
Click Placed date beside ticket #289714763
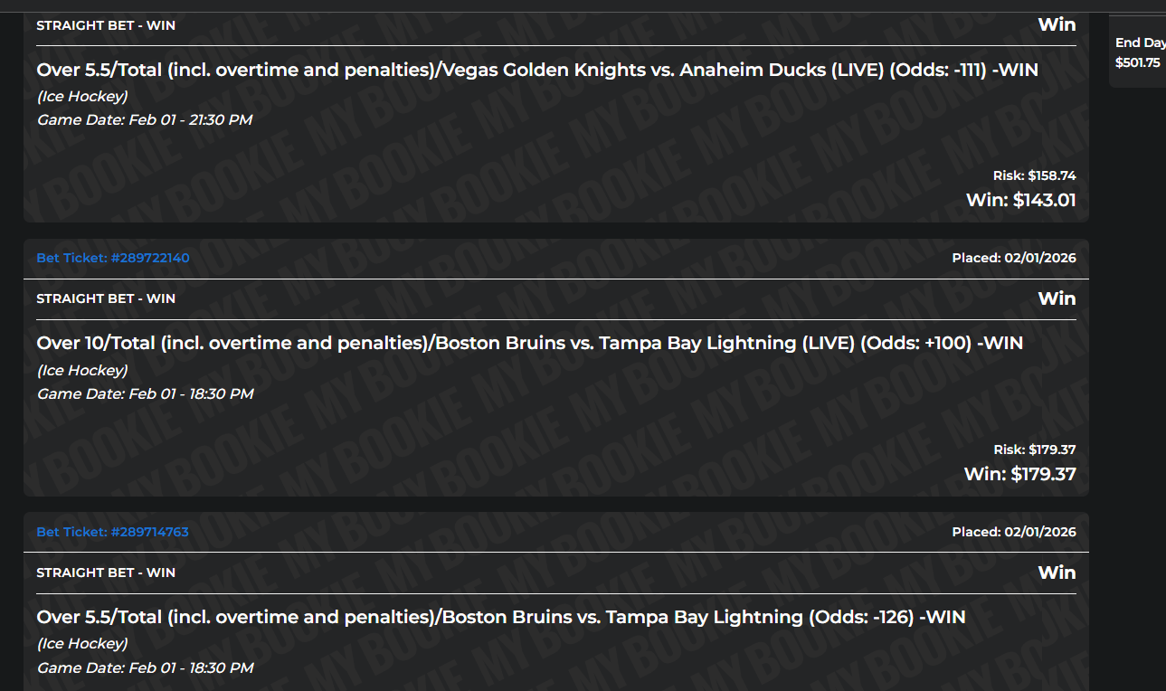1013,532
